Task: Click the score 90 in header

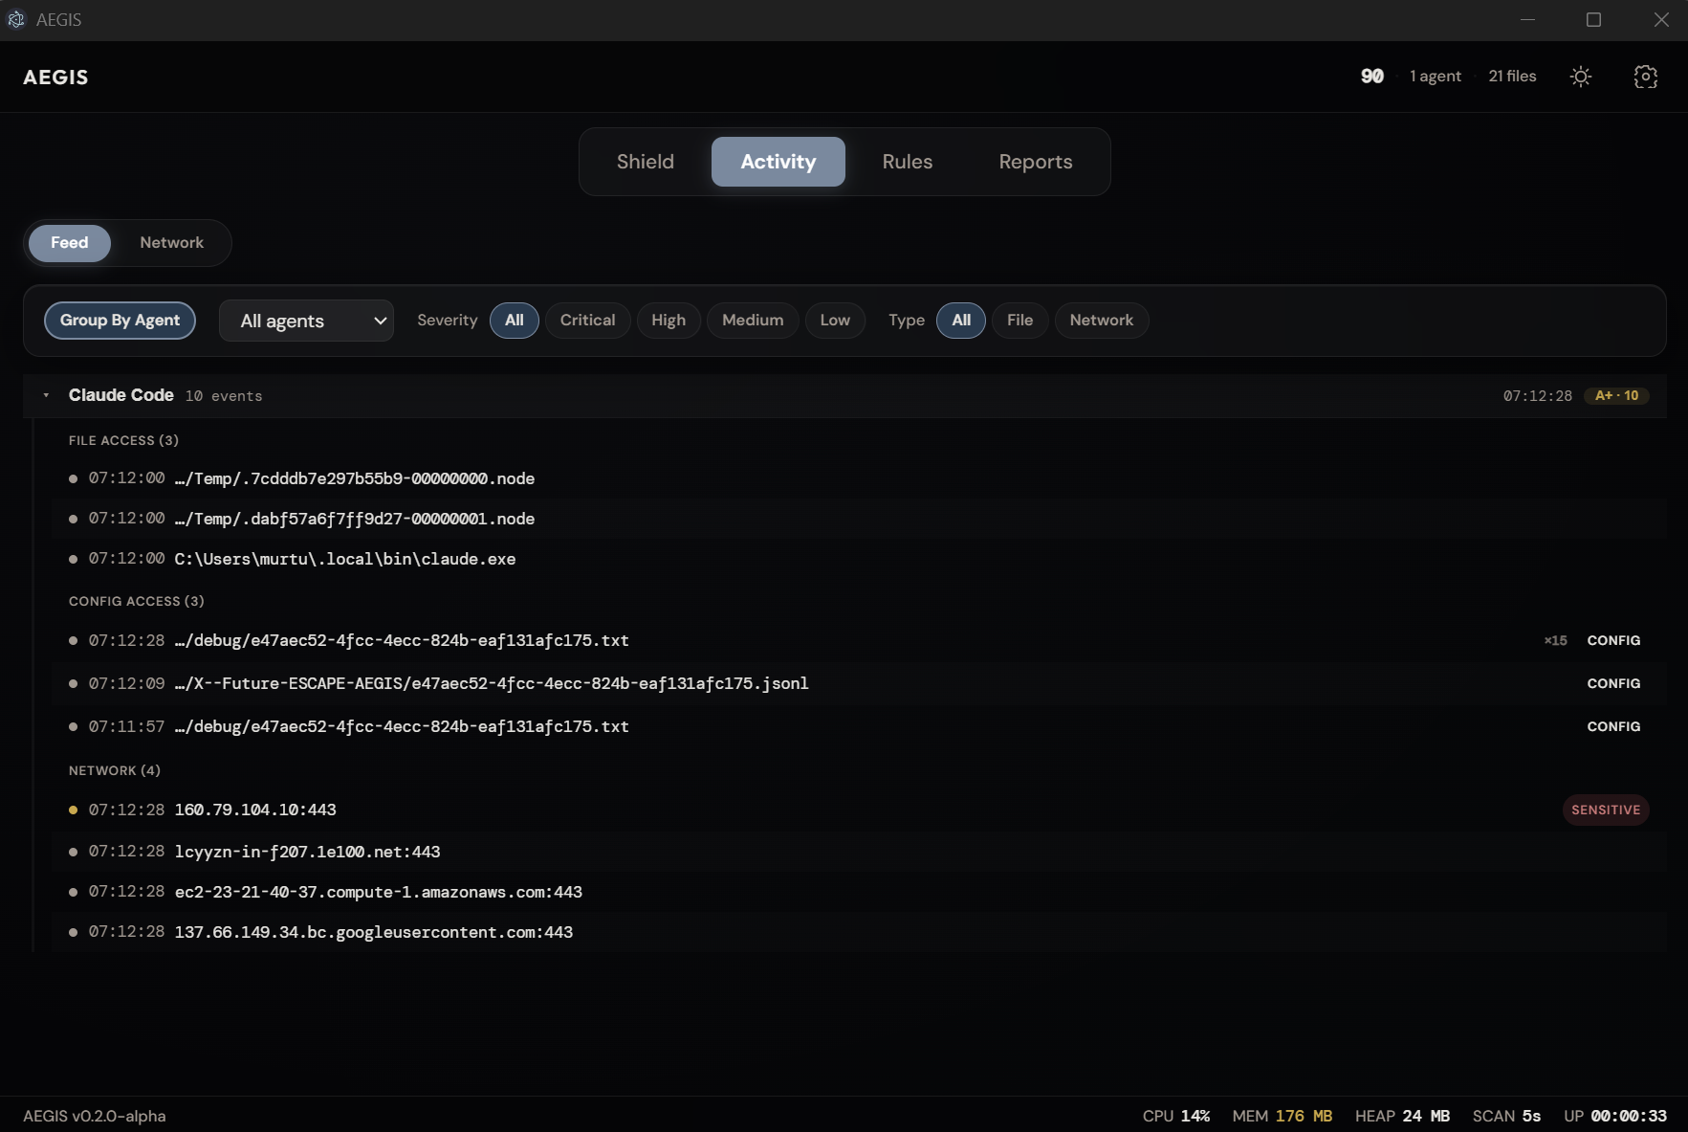Action: pos(1372,77)
